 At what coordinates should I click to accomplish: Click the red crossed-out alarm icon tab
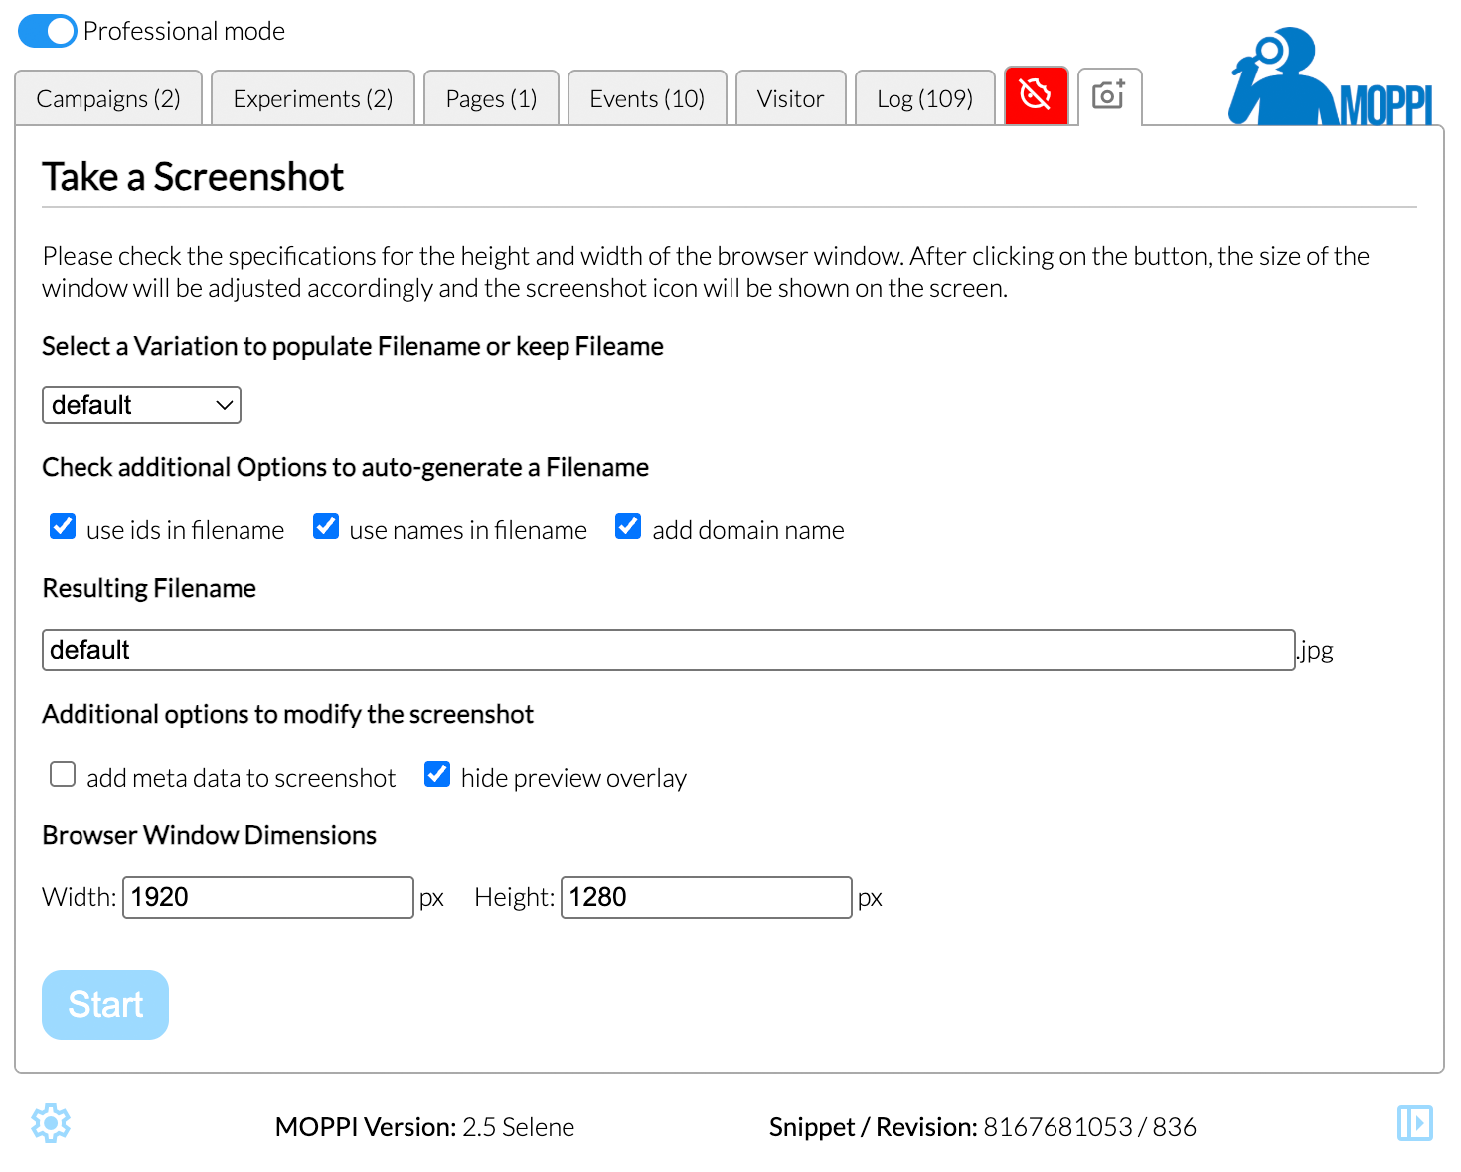tap(1036, 96)
